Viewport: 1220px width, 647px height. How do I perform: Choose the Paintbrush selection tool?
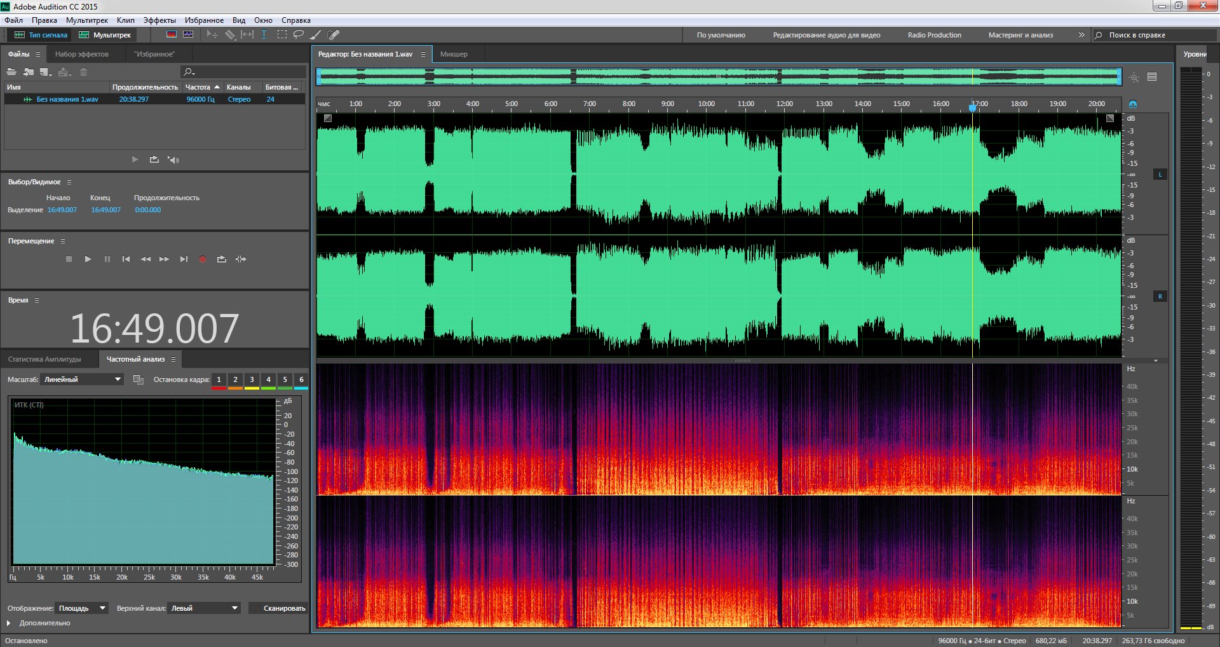click(316, 35)
